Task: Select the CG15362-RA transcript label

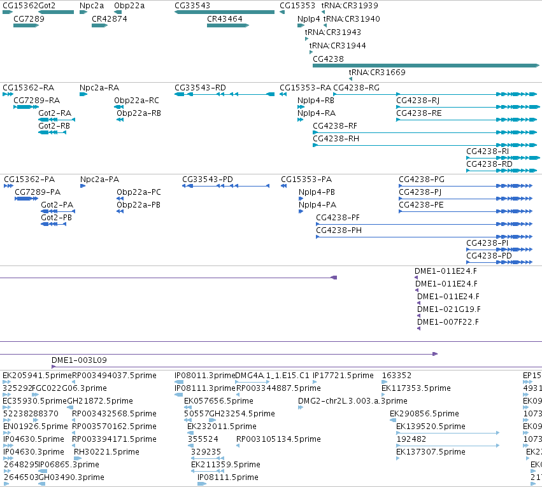Action: [x=29, y=88]
